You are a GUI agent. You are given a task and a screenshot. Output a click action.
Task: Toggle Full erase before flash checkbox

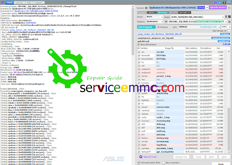tap(139, 162)
